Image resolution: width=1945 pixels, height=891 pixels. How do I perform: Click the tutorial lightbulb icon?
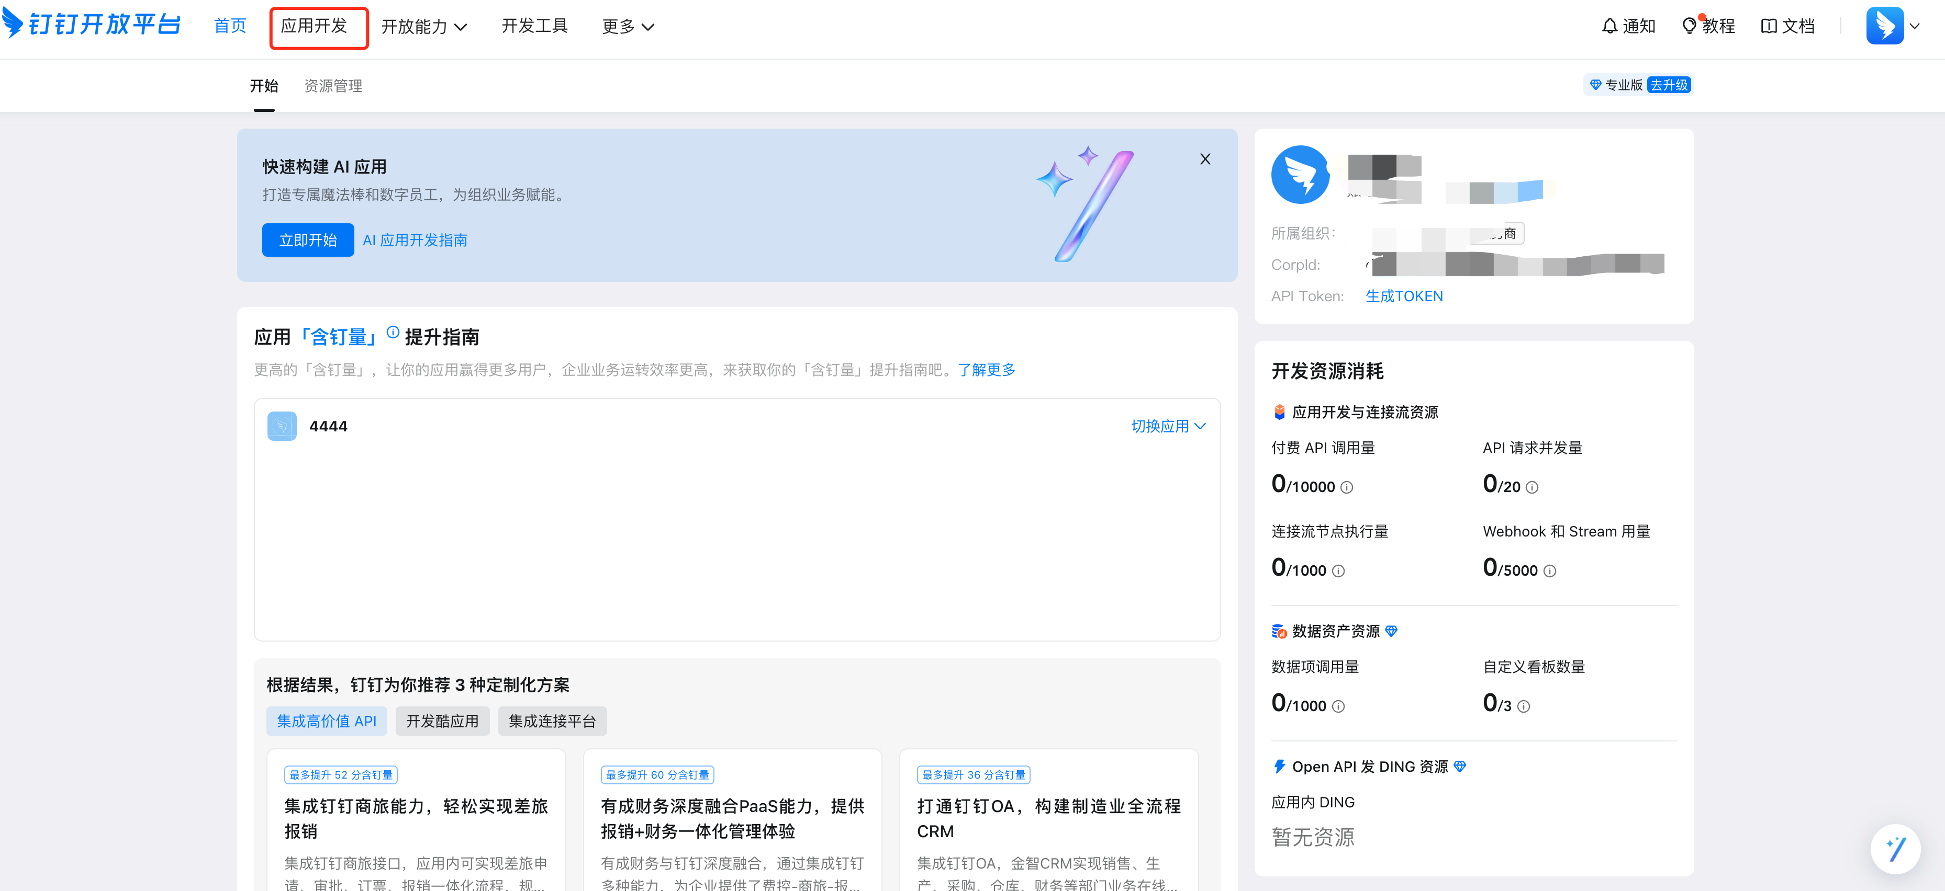[1689, 26]
